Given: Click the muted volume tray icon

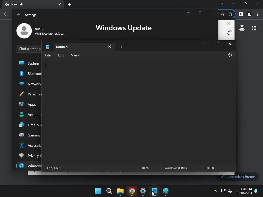Looking at the screenshot, I should pos(230,191).
